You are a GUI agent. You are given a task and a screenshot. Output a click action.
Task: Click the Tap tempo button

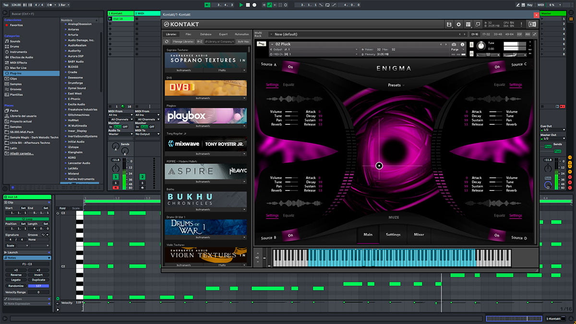coord(5,5)
